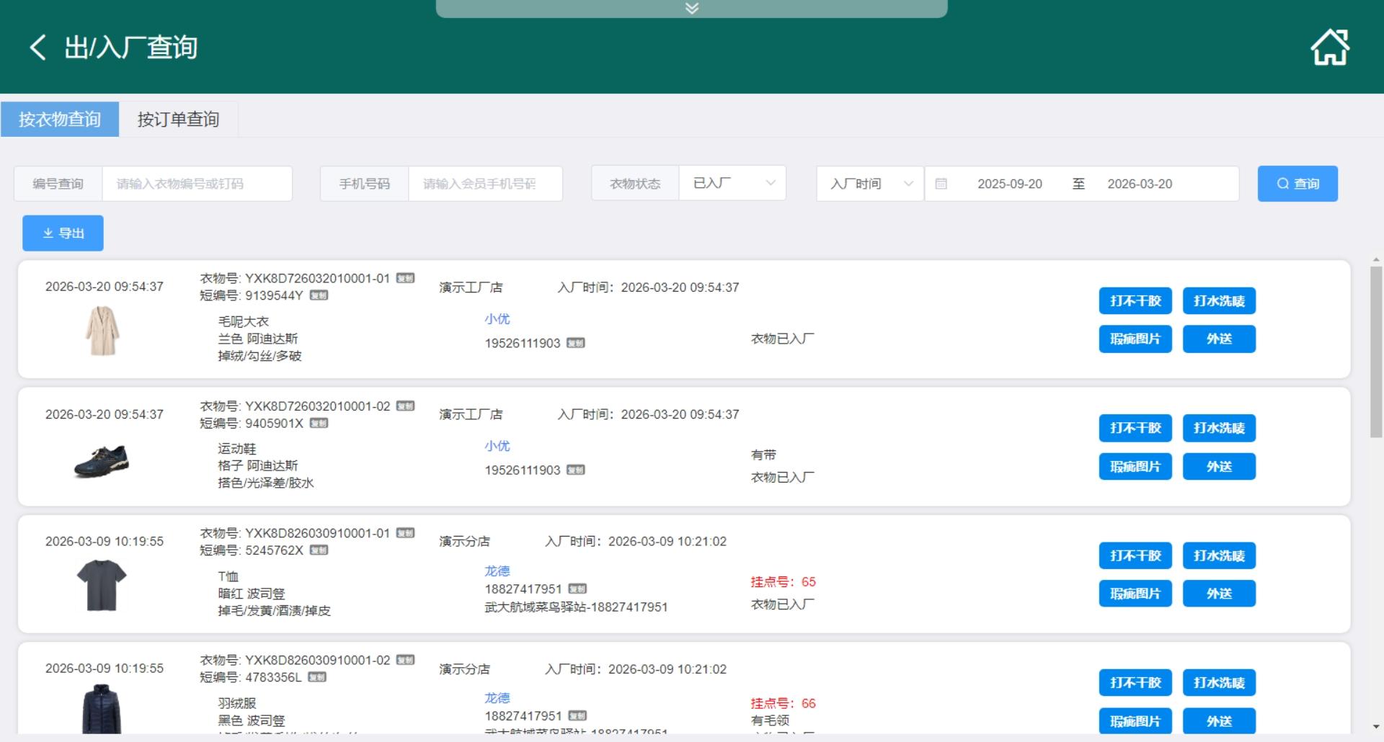Switch to the 按订单查询 tab

tap(178, 120)
